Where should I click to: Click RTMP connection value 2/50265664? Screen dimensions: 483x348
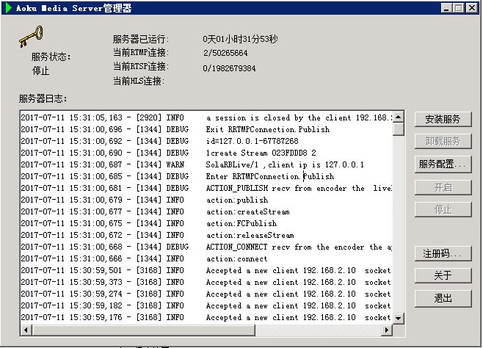click(225, 53)
